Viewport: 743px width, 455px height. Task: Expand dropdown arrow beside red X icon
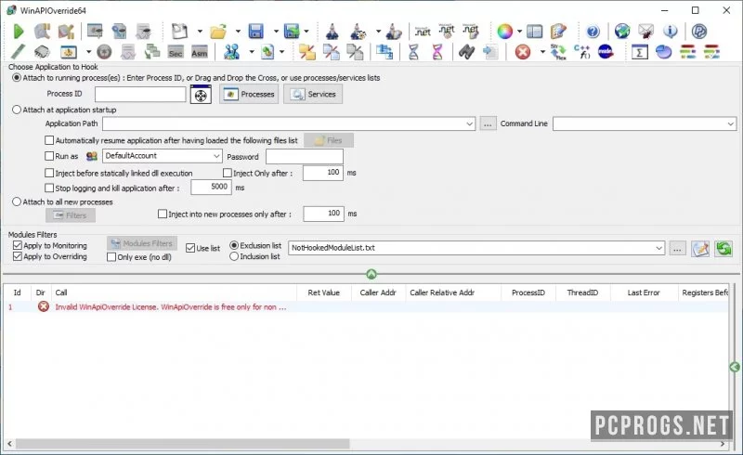[x=542, y=52]
